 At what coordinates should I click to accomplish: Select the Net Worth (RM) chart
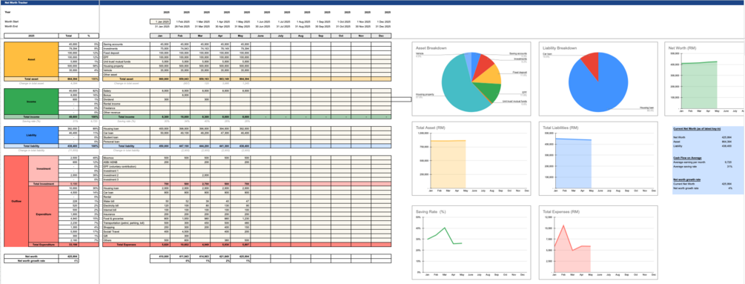coord(705,79)
